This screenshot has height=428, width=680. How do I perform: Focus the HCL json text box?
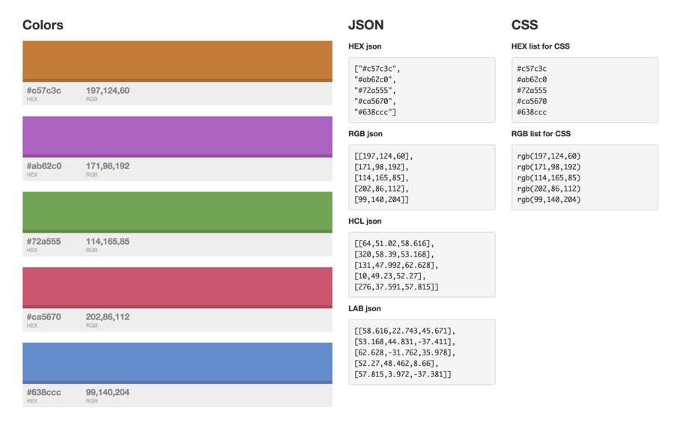[x=422, y=265]
